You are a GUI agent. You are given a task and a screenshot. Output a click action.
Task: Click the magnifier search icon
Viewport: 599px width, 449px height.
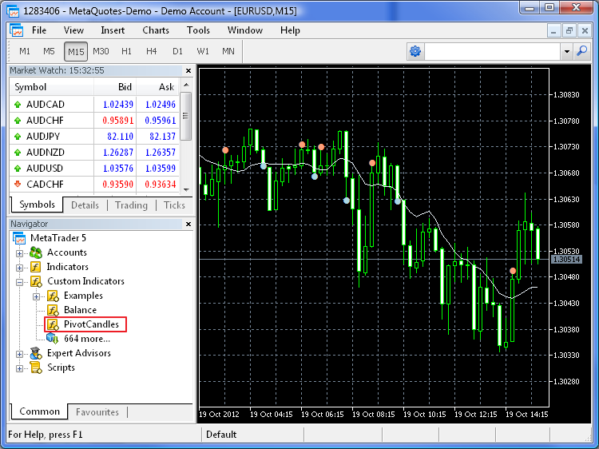(x=582, y=51)
